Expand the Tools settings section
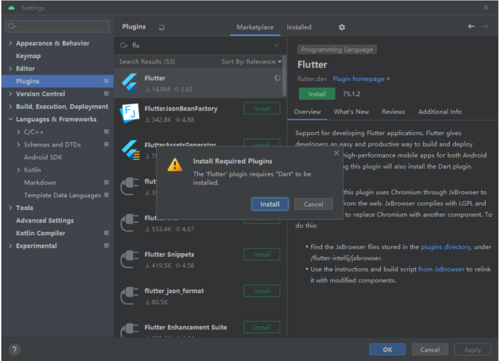 11,208
